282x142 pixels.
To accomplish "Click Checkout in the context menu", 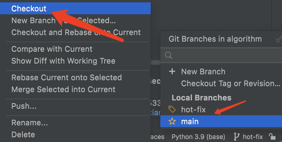I will click(x=29, y=9).
